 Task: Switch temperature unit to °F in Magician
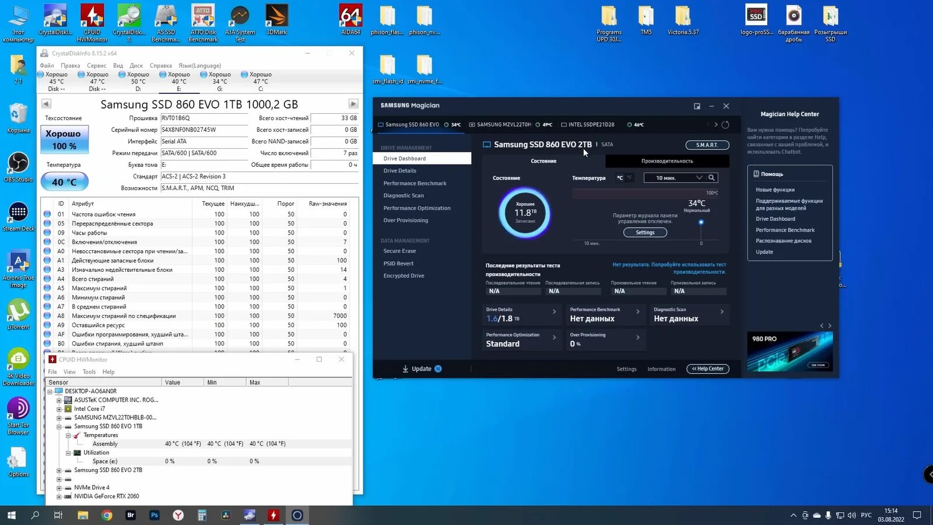pos(629,178)
